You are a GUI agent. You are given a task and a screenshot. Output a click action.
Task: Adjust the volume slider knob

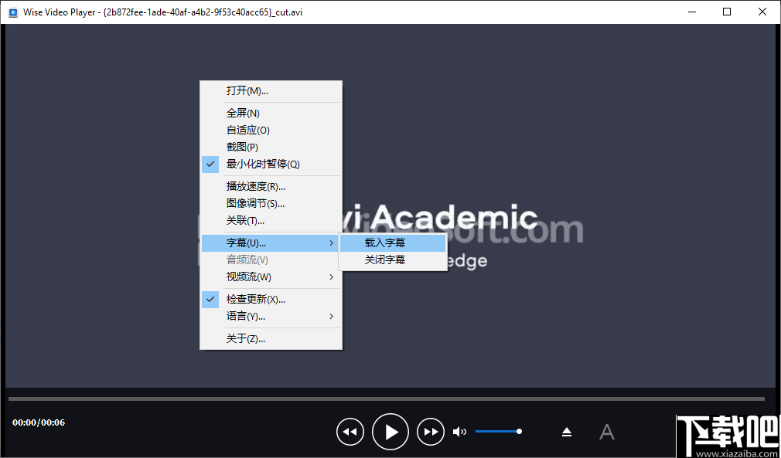coord(519,431)
